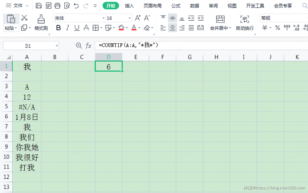
Task: Click the Cut scissors icon
Action: tap(24, 18)
